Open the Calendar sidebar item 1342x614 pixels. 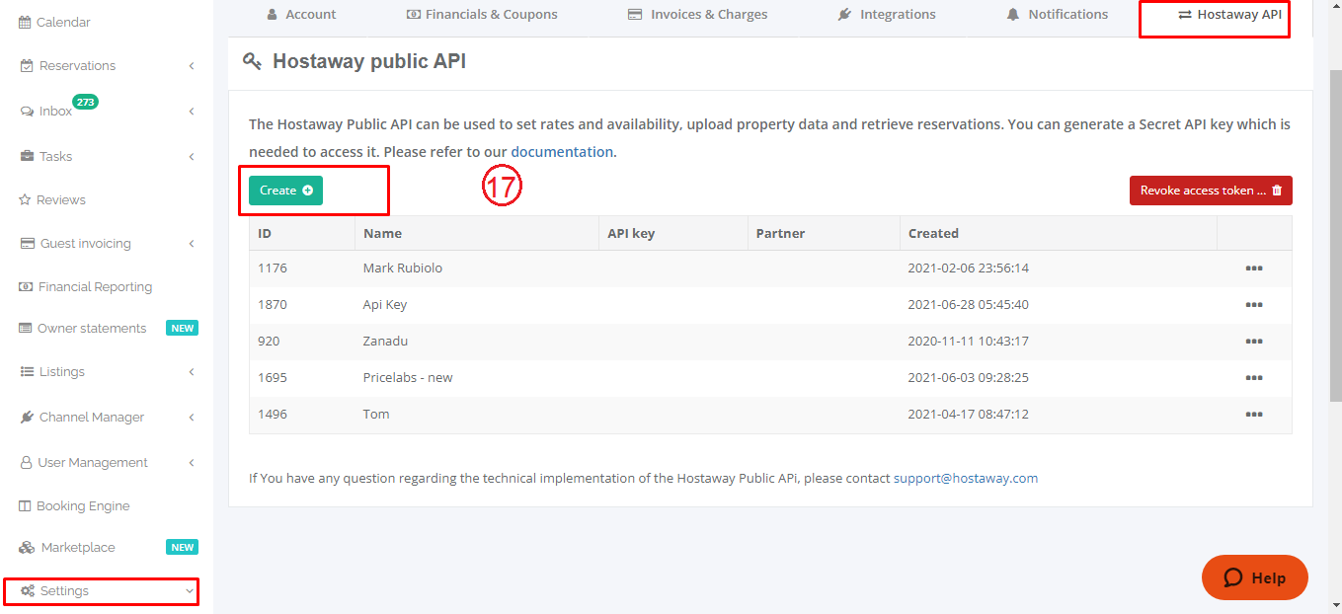(55, 22)
